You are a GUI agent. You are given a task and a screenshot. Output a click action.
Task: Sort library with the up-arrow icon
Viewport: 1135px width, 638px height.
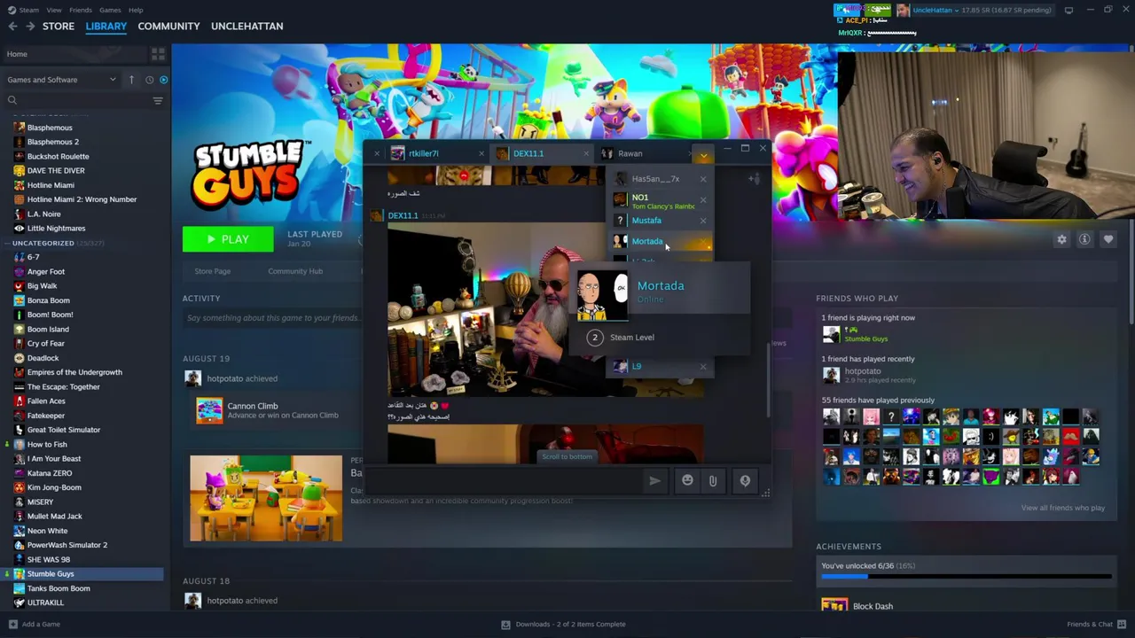131,80
